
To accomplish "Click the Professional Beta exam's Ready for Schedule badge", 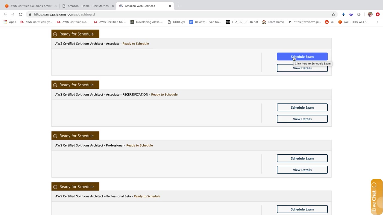I will [75, 187].
